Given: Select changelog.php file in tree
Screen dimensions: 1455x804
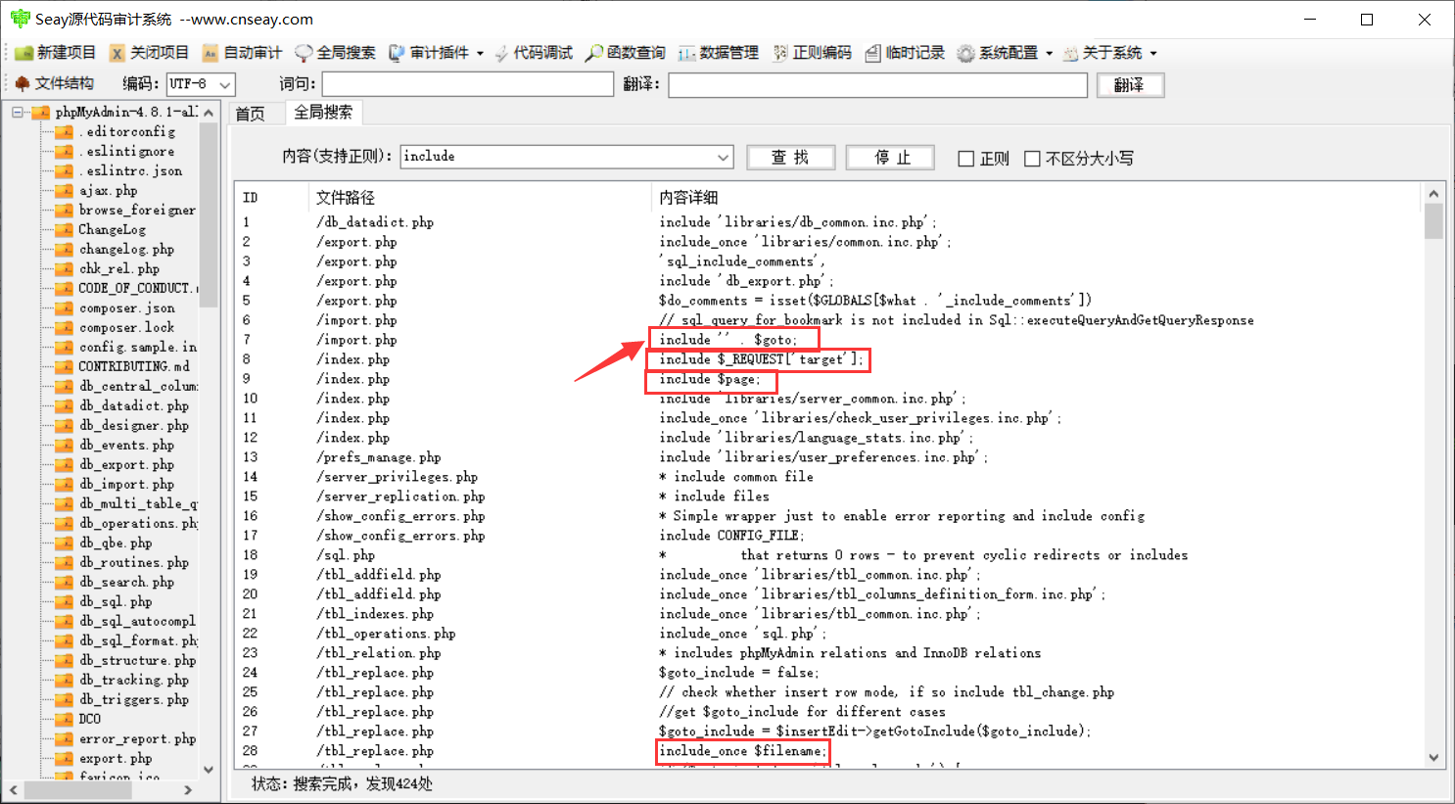Looking at the screenshot, I should click(126, 249).
